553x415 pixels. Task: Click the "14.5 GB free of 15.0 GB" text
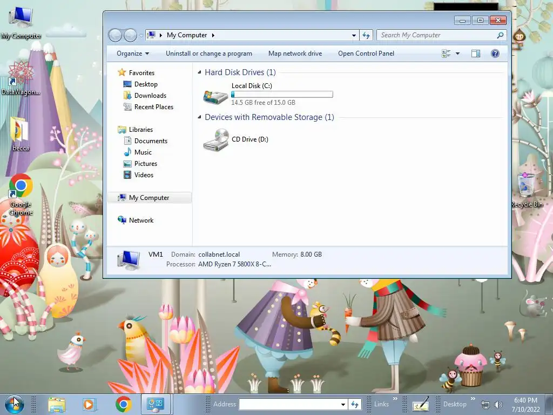point(263,103)
